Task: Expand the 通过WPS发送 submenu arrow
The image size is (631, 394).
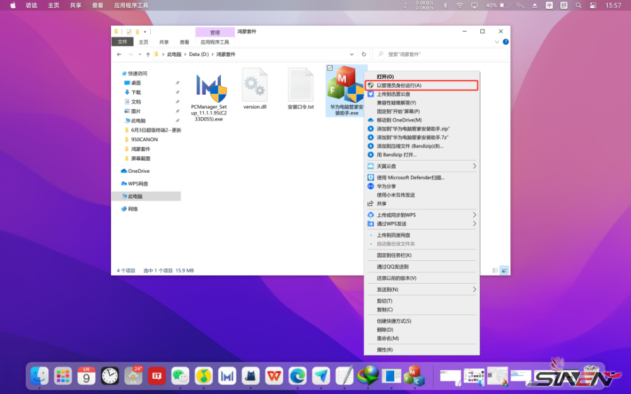Action: (474, 224)
